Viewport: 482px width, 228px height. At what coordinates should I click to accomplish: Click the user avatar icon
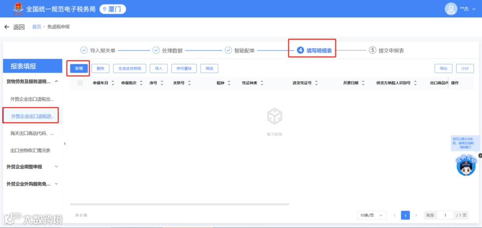point(451,9)
